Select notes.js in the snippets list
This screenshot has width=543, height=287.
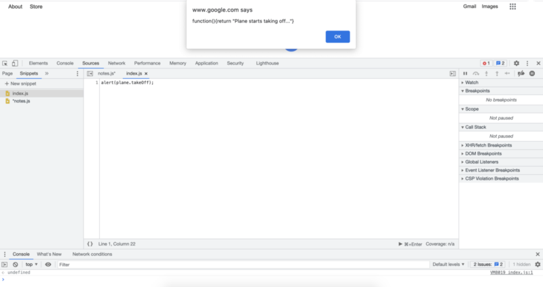click(x=41, y=101)
